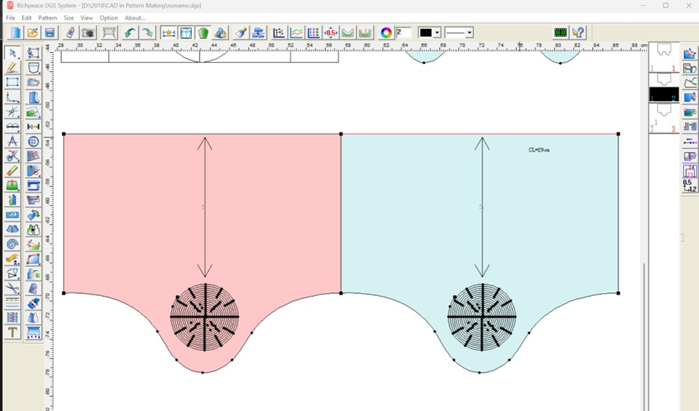Expand the line color dropdown
The width and height of the screenshot is (699, 411).
(437, 33)
